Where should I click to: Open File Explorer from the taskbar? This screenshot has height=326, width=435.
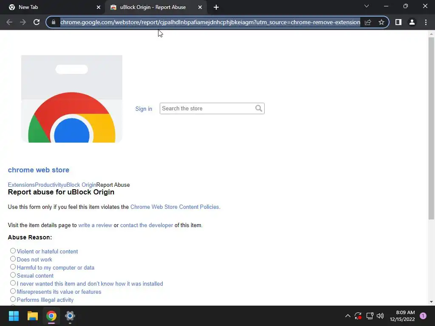[x=32, y=316]
